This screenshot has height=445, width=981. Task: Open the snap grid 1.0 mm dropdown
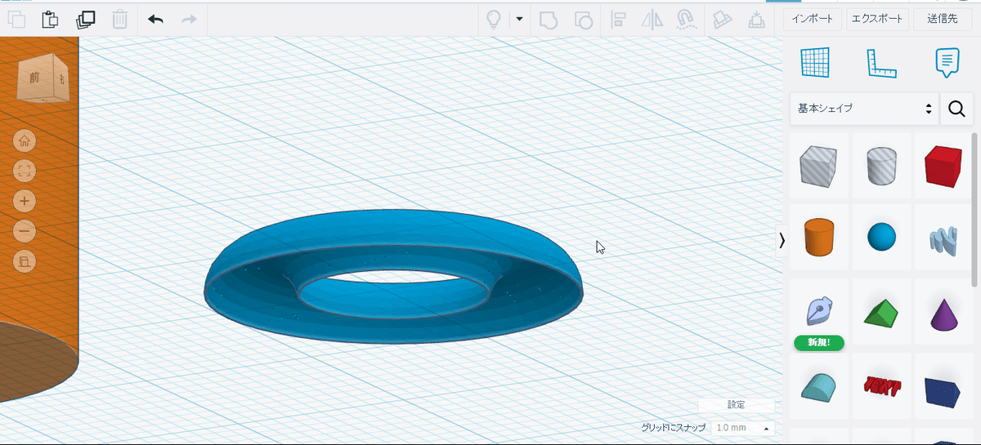[x=742, y=428]
